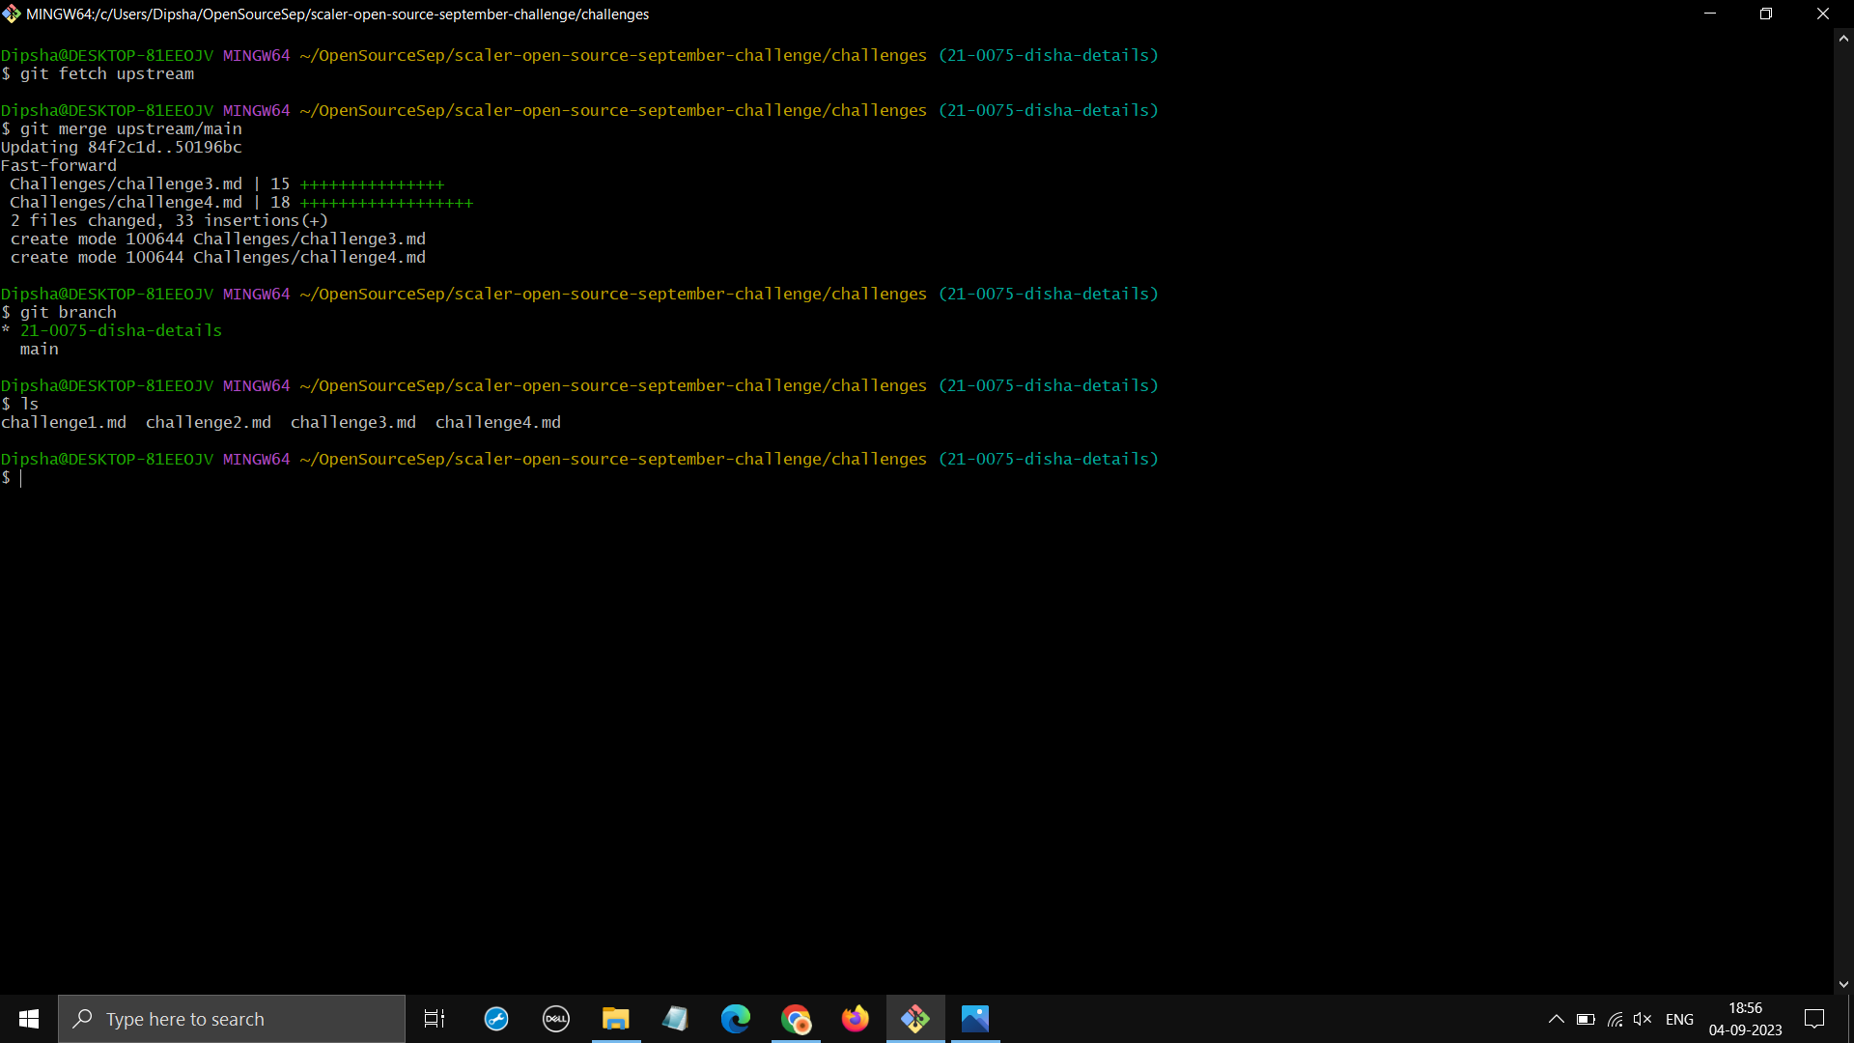Click the Windows Start button
The height and width of the screenshot is (1043, 1854).
(x=28, y=1019)
